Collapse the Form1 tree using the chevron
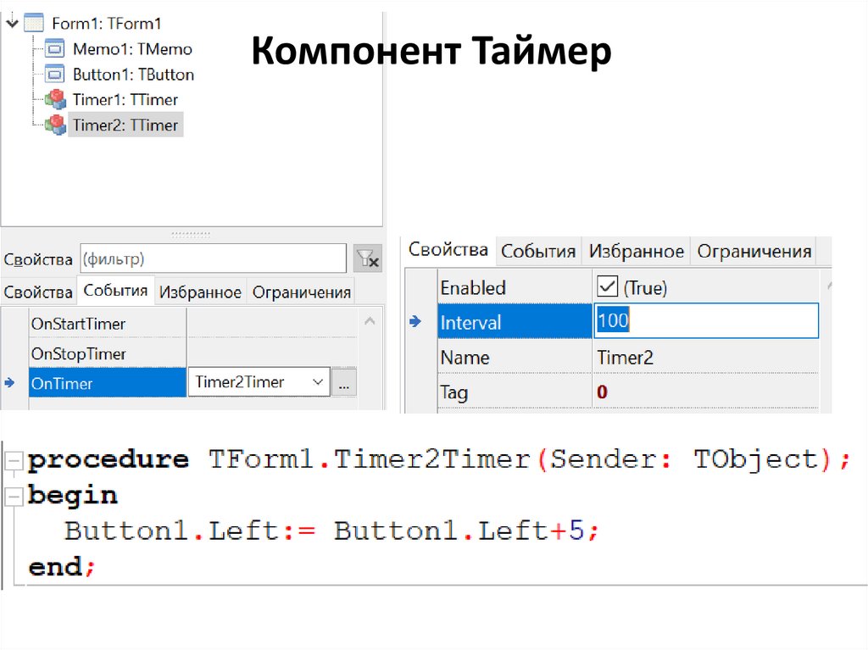 pos(11,21)
